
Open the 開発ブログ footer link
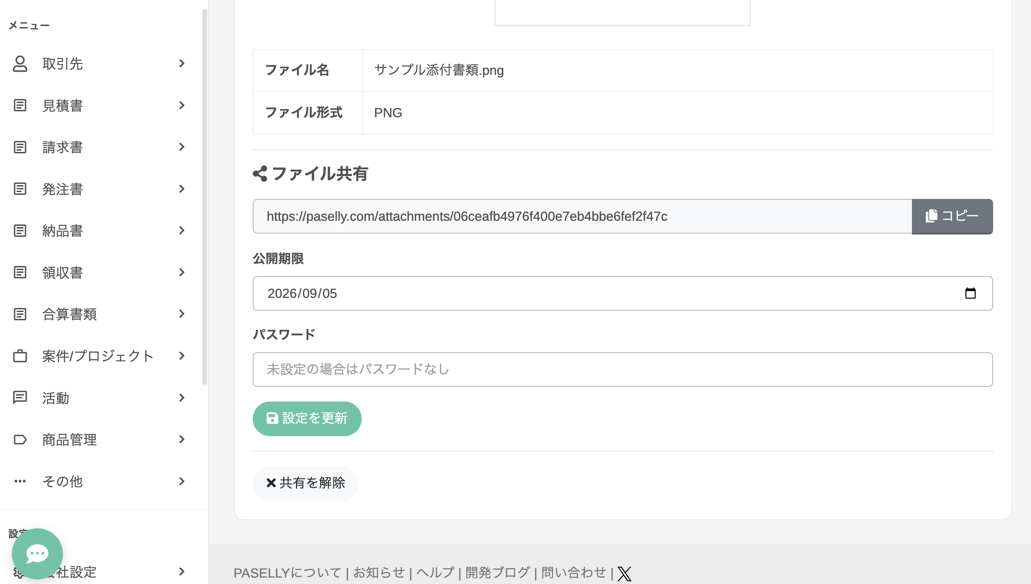(x=498, y=573)
